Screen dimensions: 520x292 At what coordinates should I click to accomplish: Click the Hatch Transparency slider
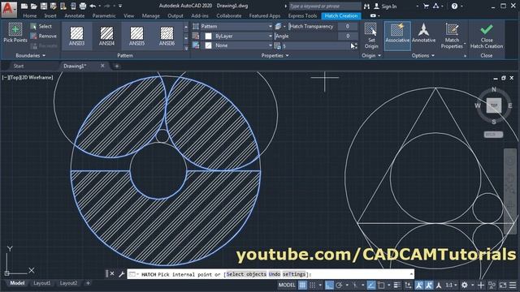click(x=313, y=26)
